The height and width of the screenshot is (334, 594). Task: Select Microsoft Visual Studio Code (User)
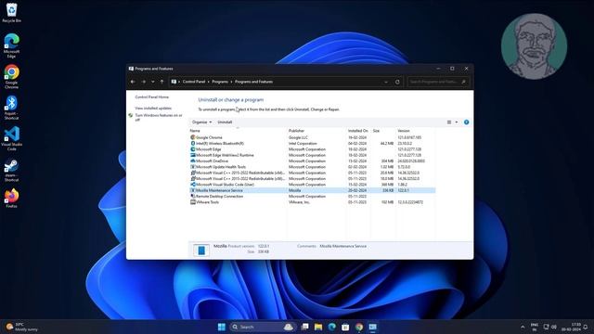pos(312,185)
